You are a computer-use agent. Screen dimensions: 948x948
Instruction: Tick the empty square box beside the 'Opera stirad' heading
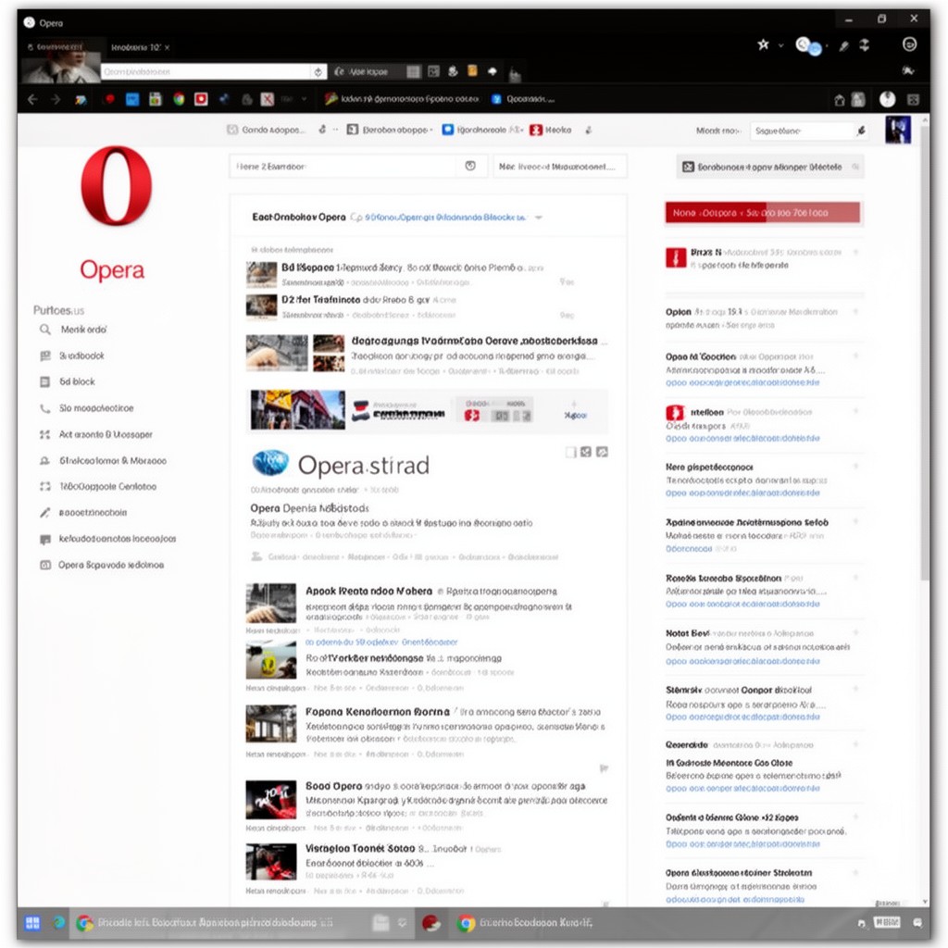pos(570,452)
